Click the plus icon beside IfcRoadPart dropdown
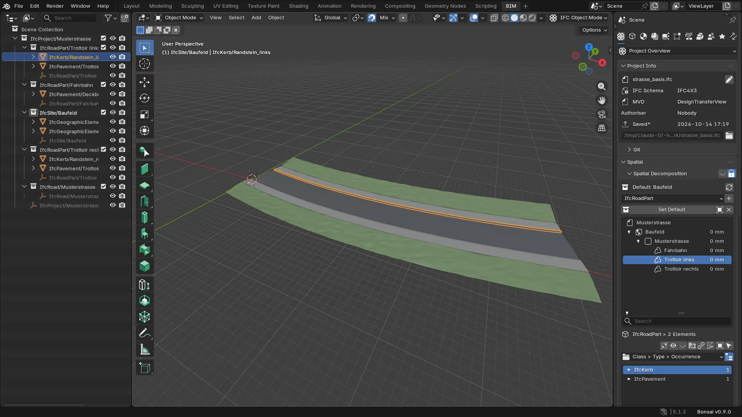This screenshot has width=742, height=417. click(729, 198)
